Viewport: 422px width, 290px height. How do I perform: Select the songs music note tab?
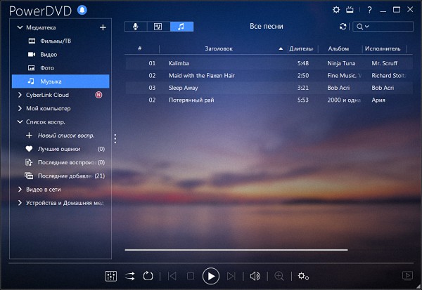[181, 27]
